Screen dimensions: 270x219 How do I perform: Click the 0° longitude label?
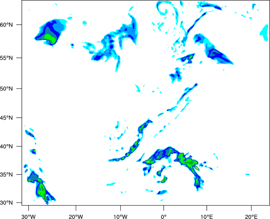coord(164,217)
